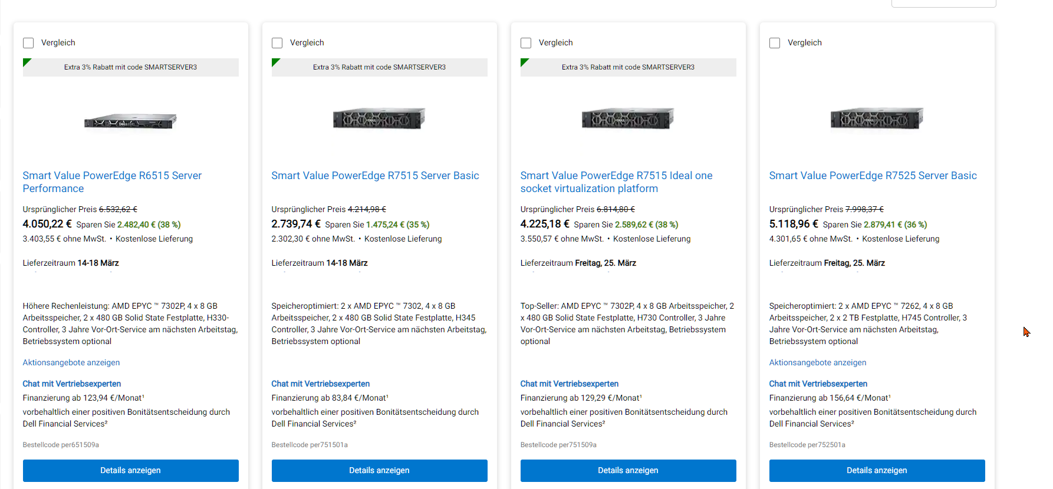The height and width of the screenshot is (489, 1053).
Task: Check Vergleich box for R7515 Ideal one socket
Action: point(526,43)
